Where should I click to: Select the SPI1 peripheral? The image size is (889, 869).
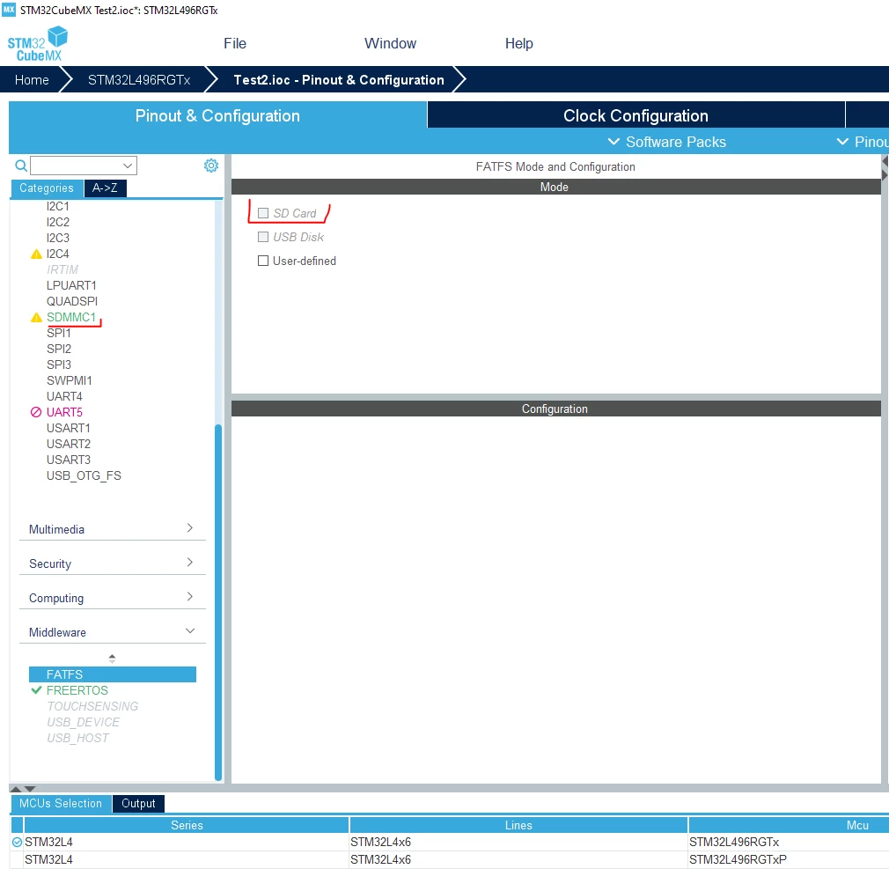pos(58,333)
